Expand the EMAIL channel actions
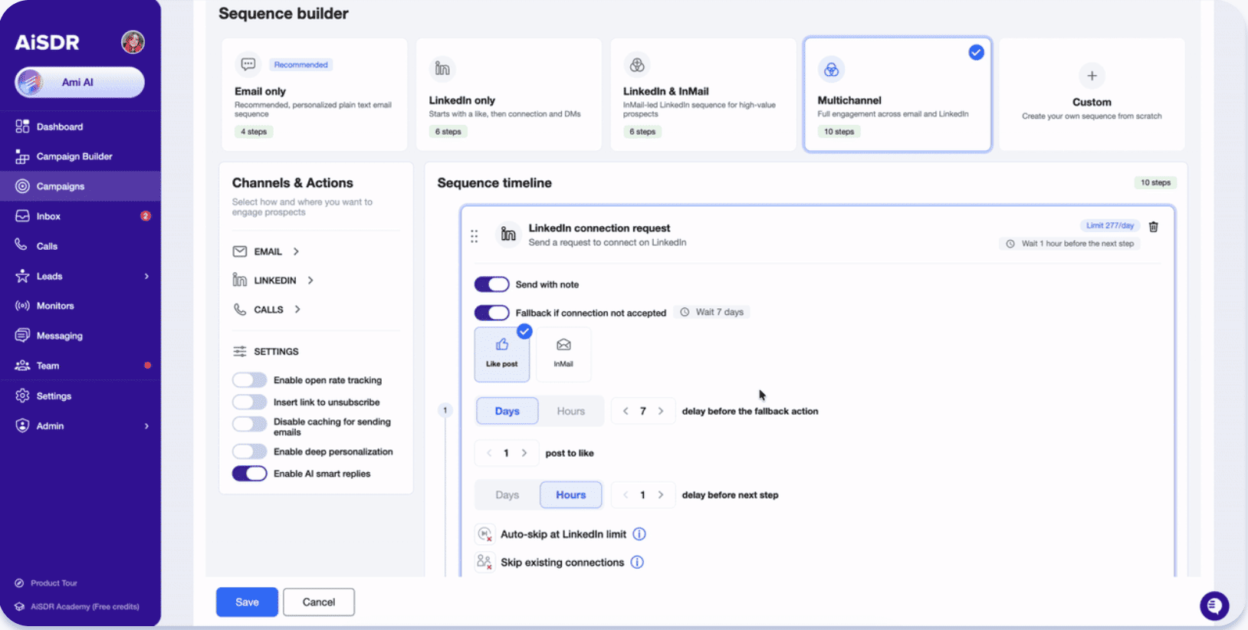The width and height of the screenshot is (1248, 630). pos(297,251)
